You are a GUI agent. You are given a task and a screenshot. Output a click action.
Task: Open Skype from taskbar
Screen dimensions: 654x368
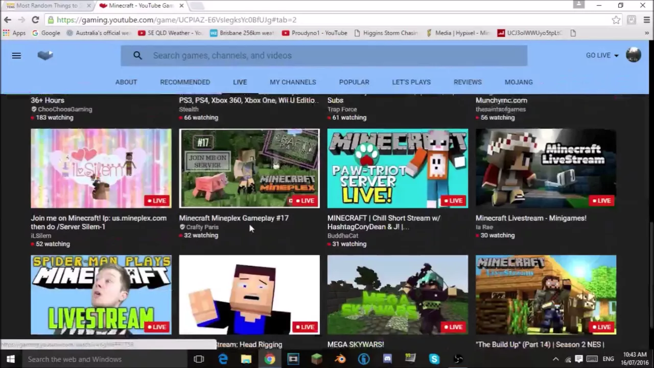[x=434, y=359]
